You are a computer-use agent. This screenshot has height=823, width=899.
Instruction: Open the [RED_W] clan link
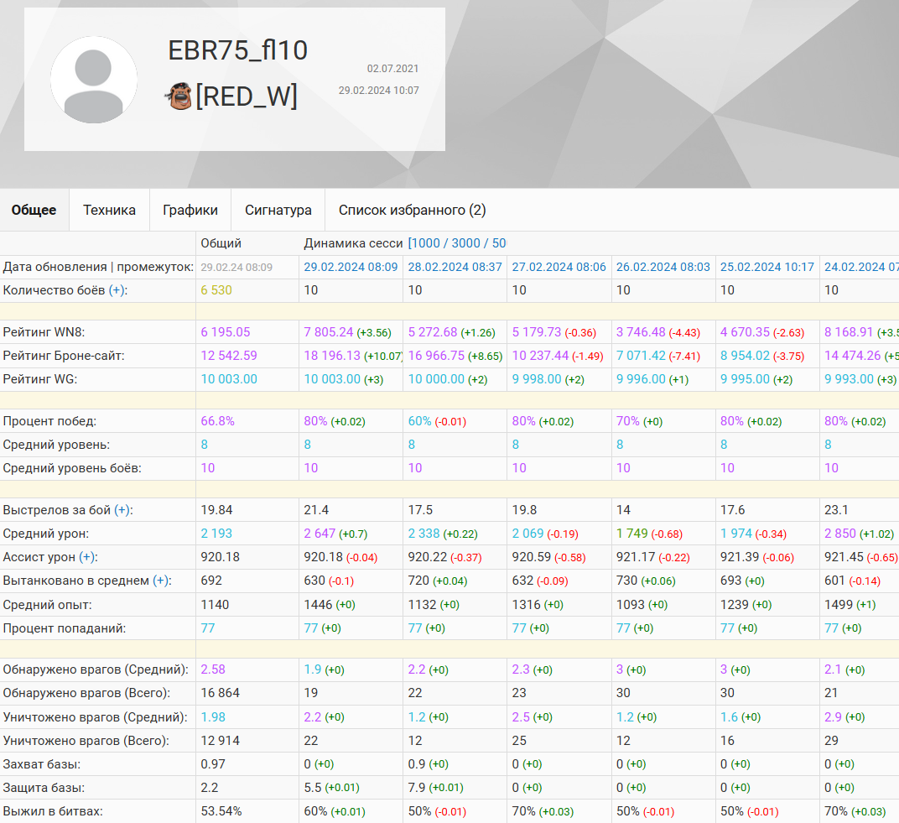247,96
